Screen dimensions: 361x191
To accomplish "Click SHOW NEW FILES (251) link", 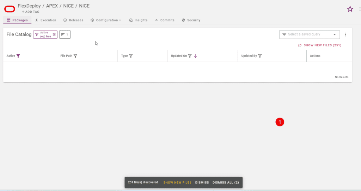I will coord(320,45).
